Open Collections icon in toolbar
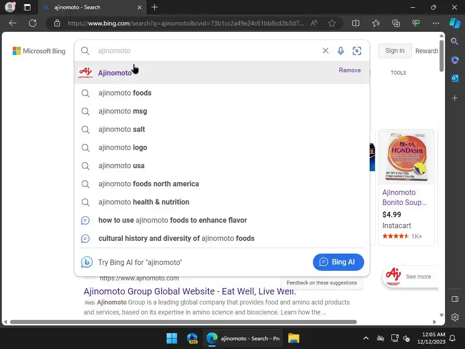 (x=396, y=23)
